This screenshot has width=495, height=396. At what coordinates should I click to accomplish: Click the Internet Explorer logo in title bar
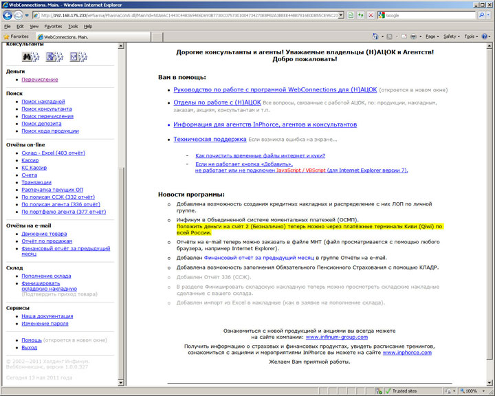point(5,5)
